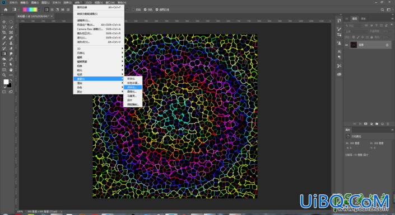Image resolution: width=395 pixels, height=215 pixels.
Task: Open Properties panel flyout menu
Action: pyautogui.click(x=392, y=130)
